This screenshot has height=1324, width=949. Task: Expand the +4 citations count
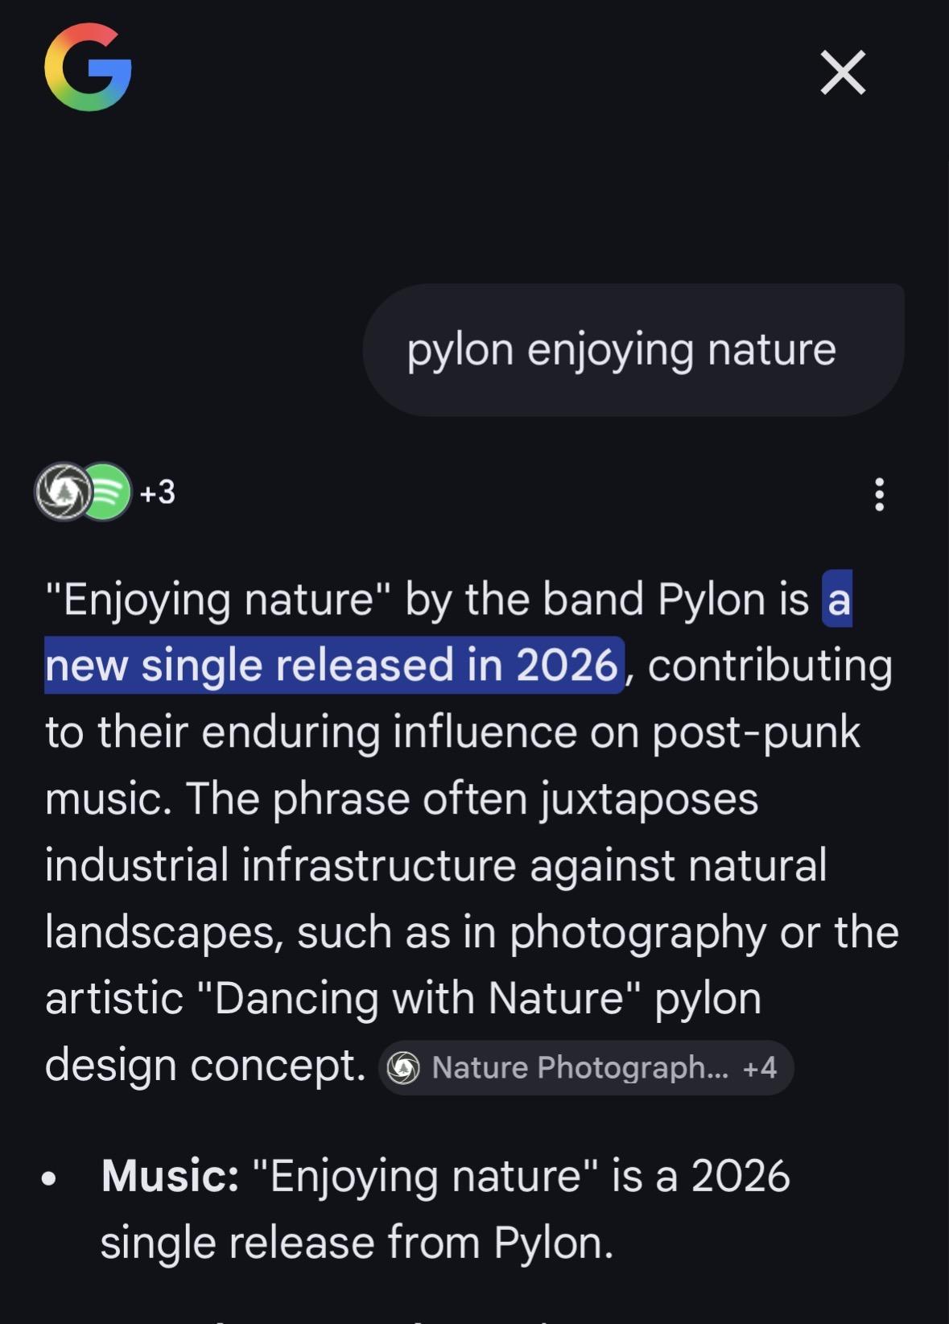[759, 1067]
